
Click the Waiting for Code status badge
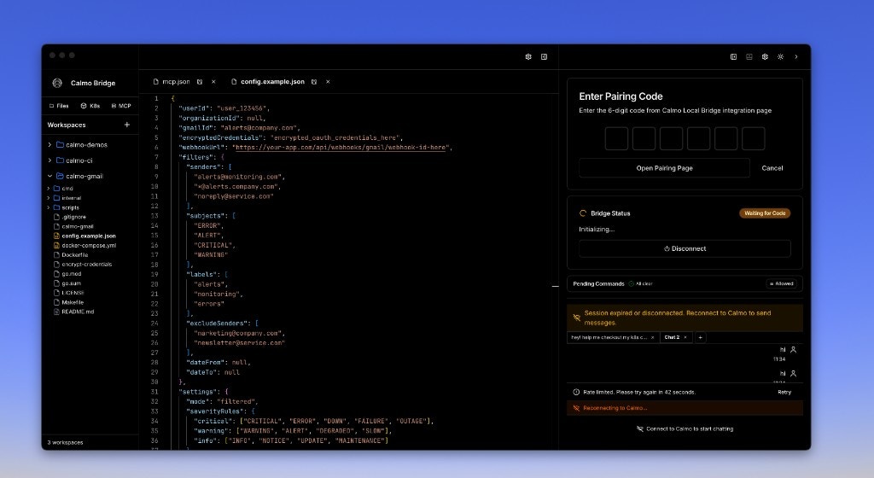tap(765, 213)
